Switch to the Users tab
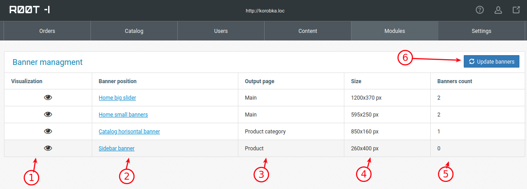 click(221, 31)
